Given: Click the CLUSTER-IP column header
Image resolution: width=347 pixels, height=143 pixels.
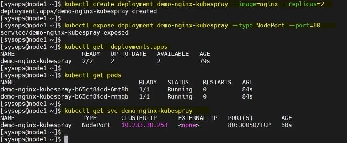Looking at the screenshot, I should pyautogui.click(x=139, y=118).
